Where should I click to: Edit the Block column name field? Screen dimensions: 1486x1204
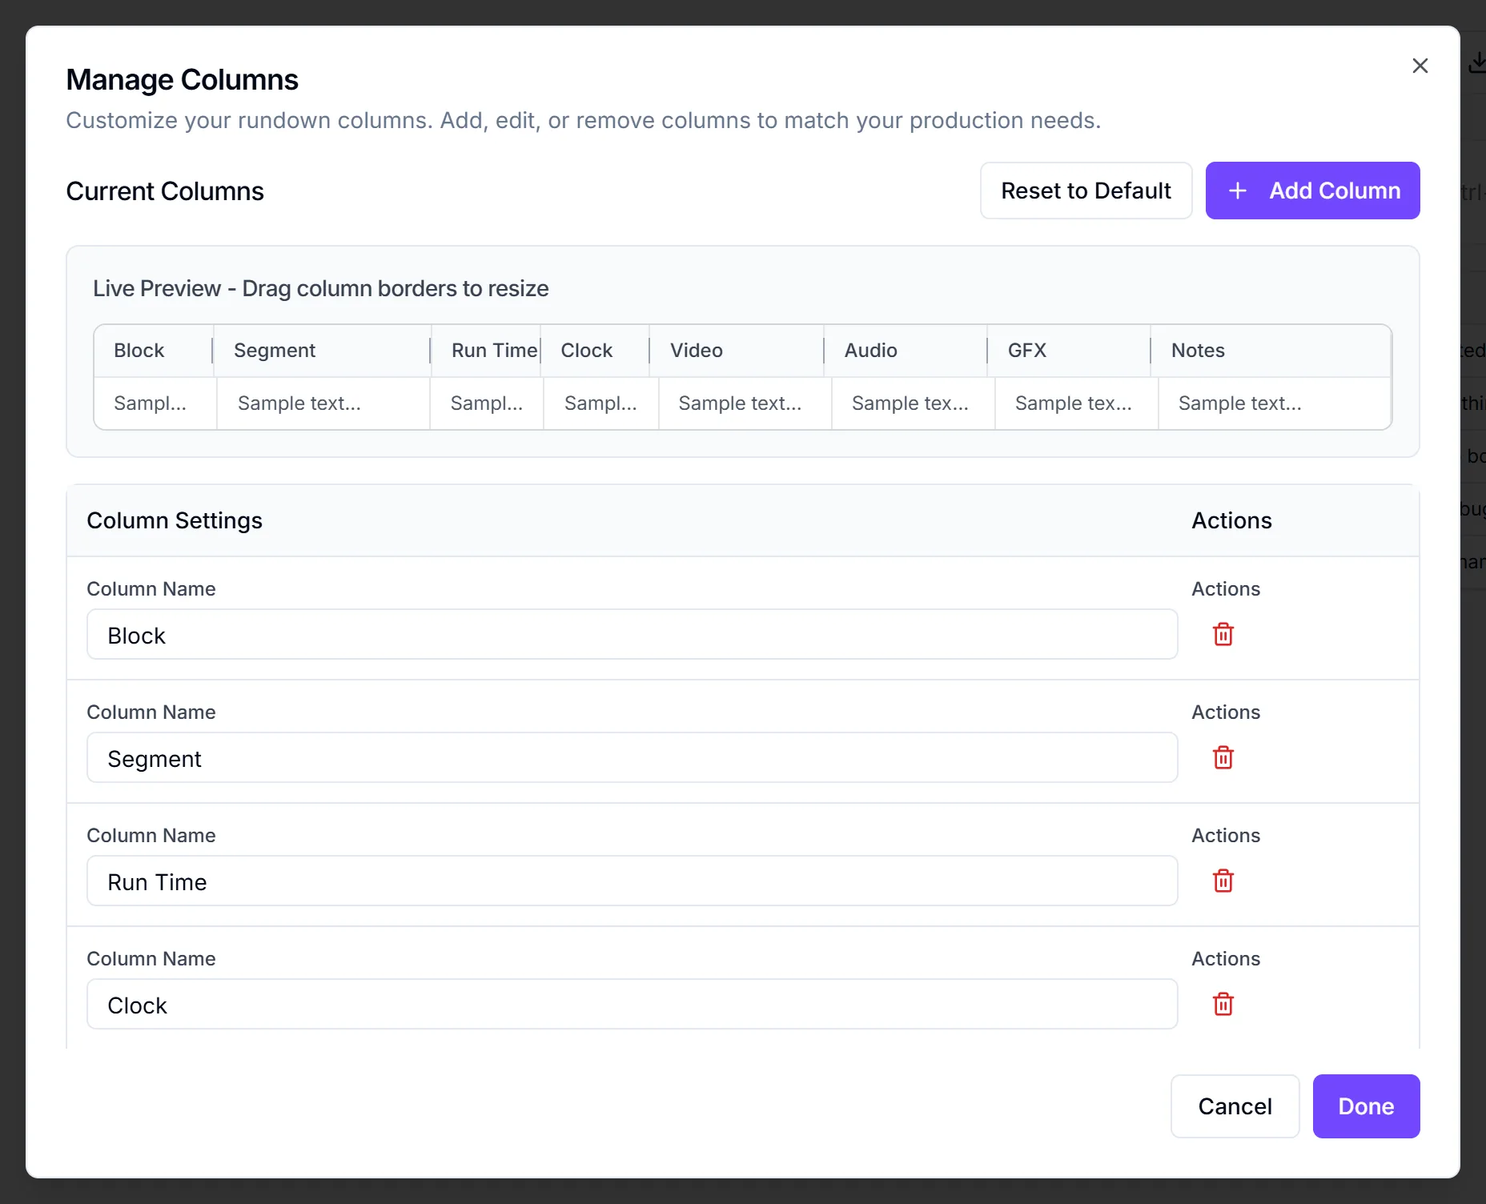click(632, 635)
